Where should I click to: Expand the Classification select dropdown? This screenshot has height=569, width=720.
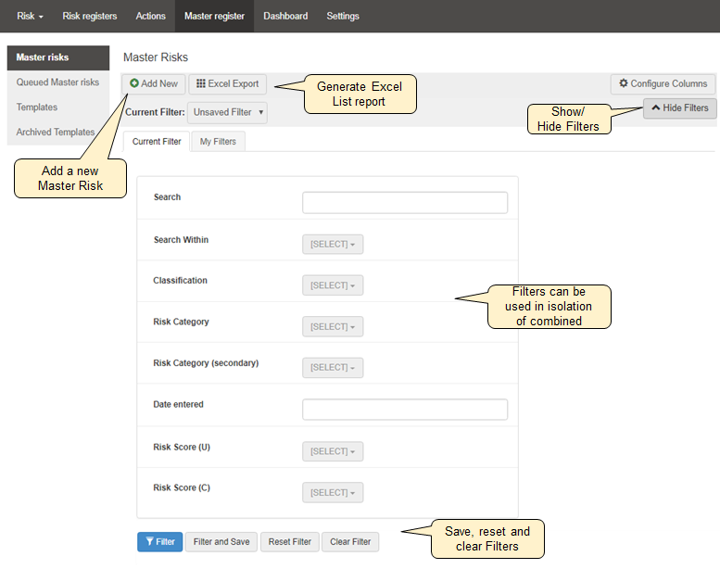tap(333, 285)
